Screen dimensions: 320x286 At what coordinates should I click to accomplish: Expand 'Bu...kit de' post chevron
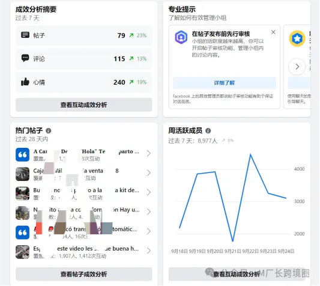[149, 192]
